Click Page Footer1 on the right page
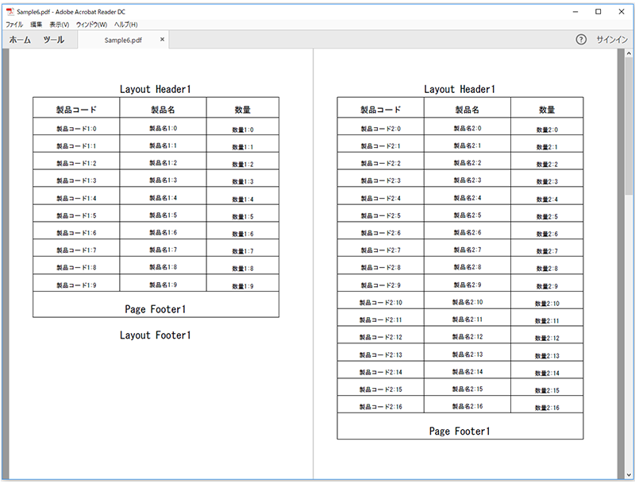This screenshot has width=635, height=488. pos(460,431)
